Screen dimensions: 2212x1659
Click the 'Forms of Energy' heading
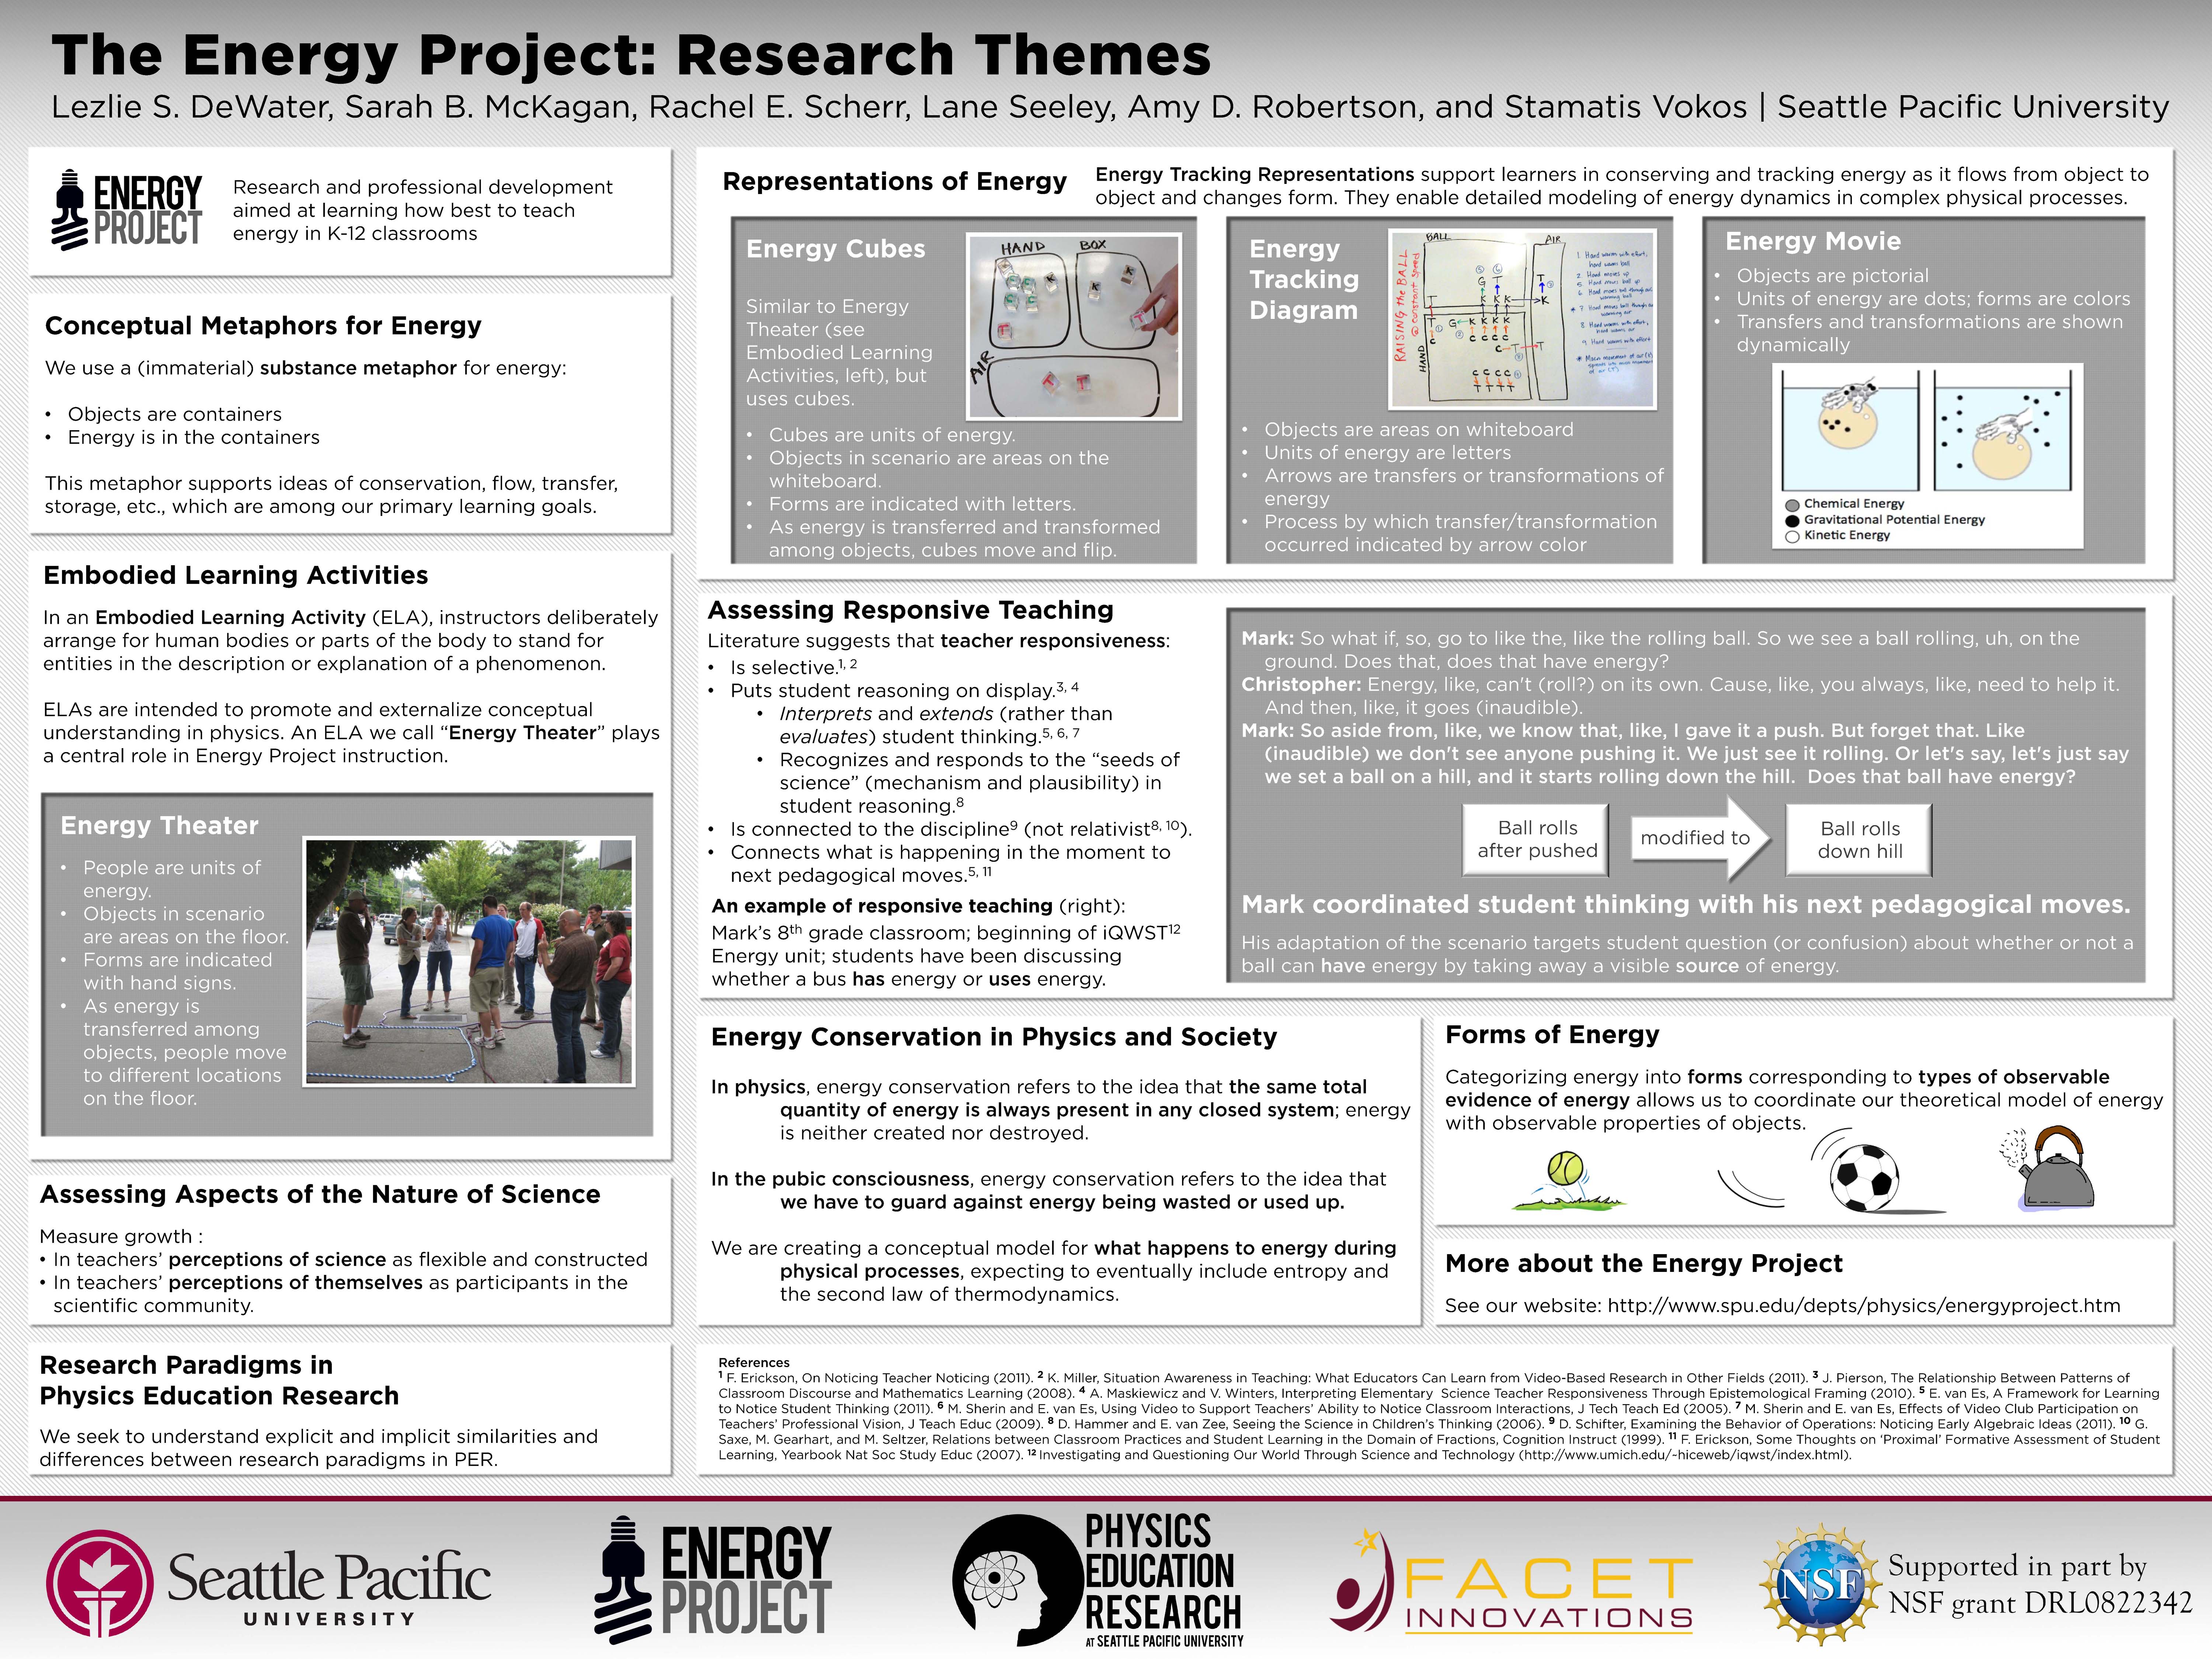pos(1552,1034)
